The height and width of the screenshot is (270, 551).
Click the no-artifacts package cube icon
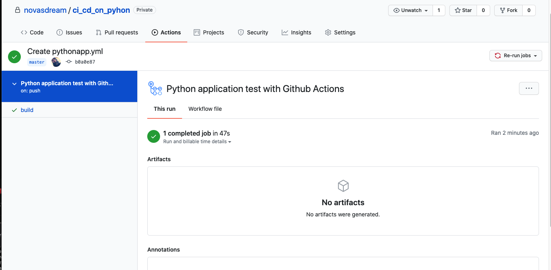click(x=343, y=186)
